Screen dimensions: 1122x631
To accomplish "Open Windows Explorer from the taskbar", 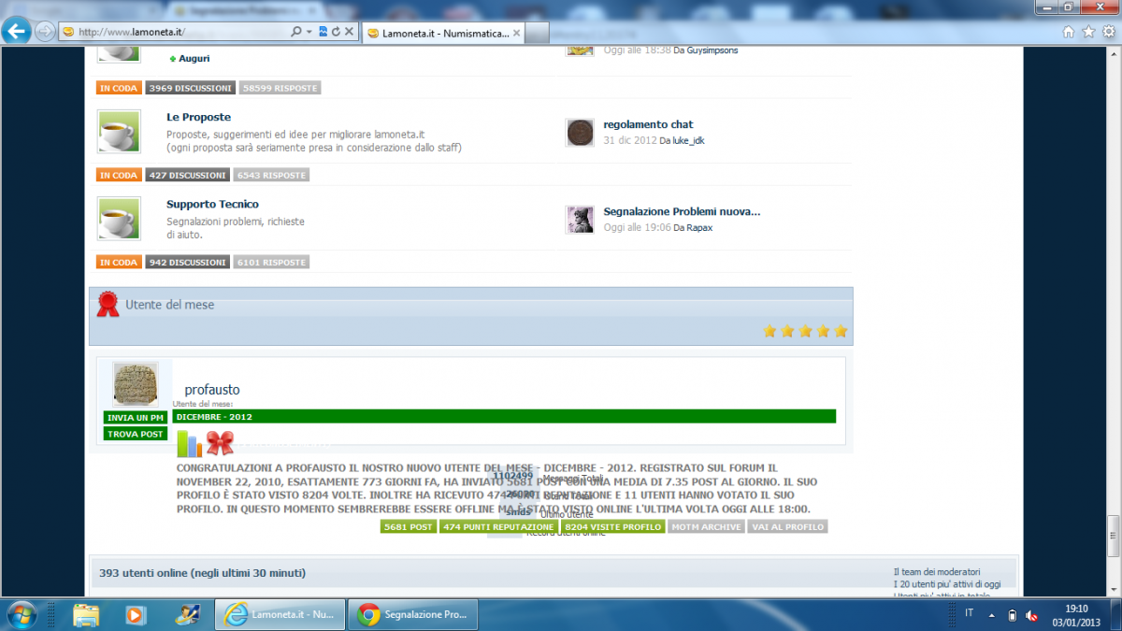I will 86,614.
